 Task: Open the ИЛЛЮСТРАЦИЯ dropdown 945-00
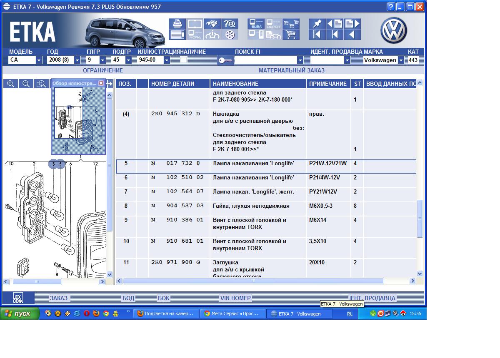[x=167, y=60]
